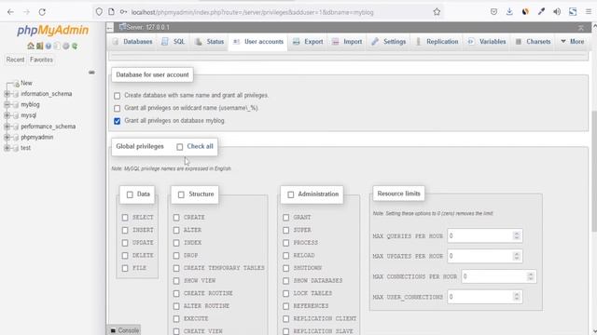
Task: Enable the CREATE privilege checkbox
Action: click(x=176, y=218)
